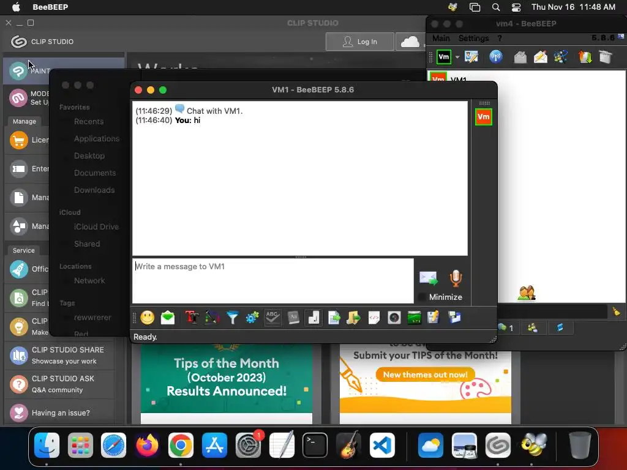This screenshot has height=470, width=627.
Task: Open the blue note tab in BeeBEEP
Action: 560,328
